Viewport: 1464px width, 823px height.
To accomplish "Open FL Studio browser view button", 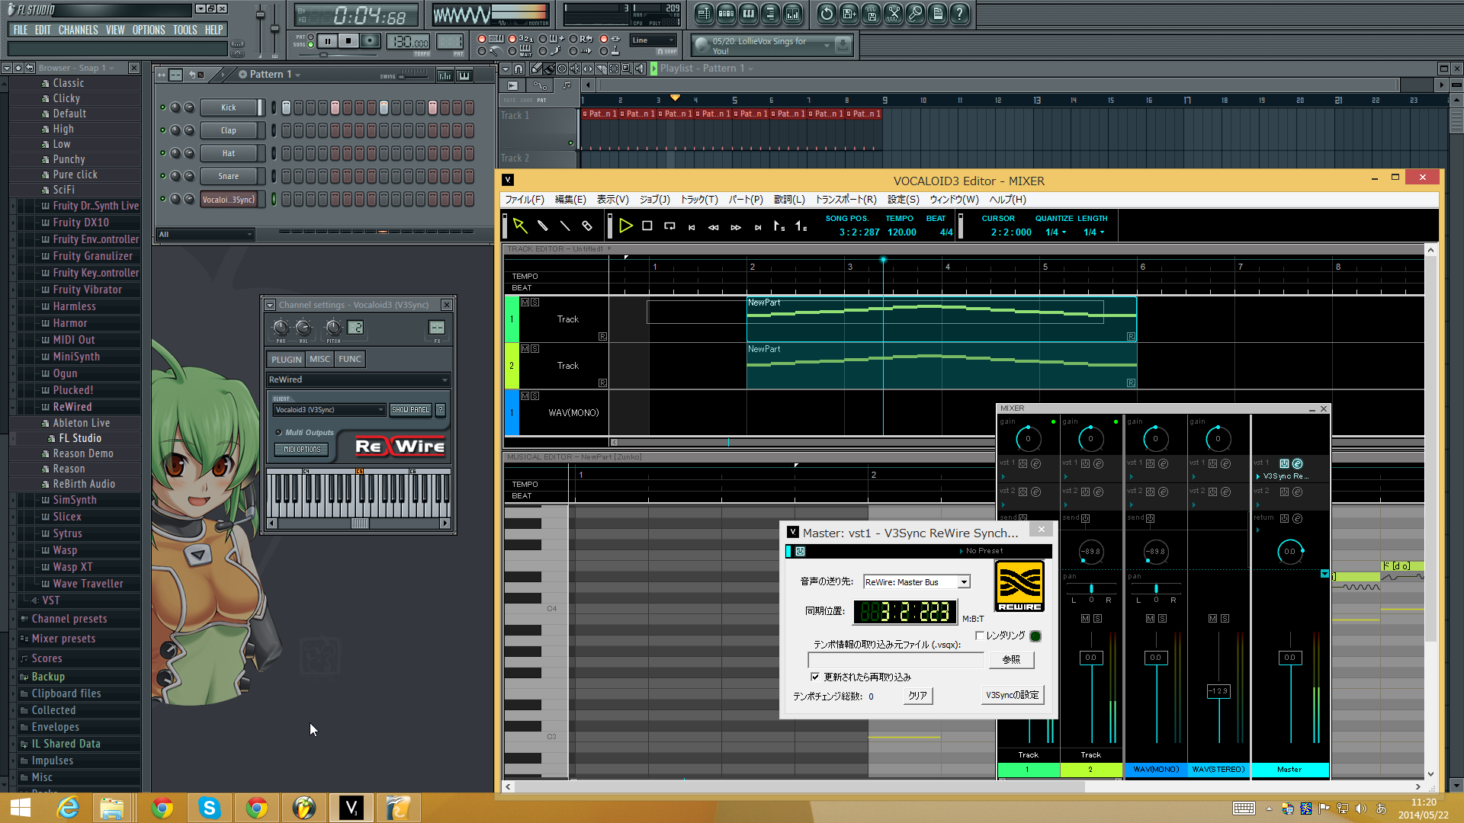I will pos(770,14).
